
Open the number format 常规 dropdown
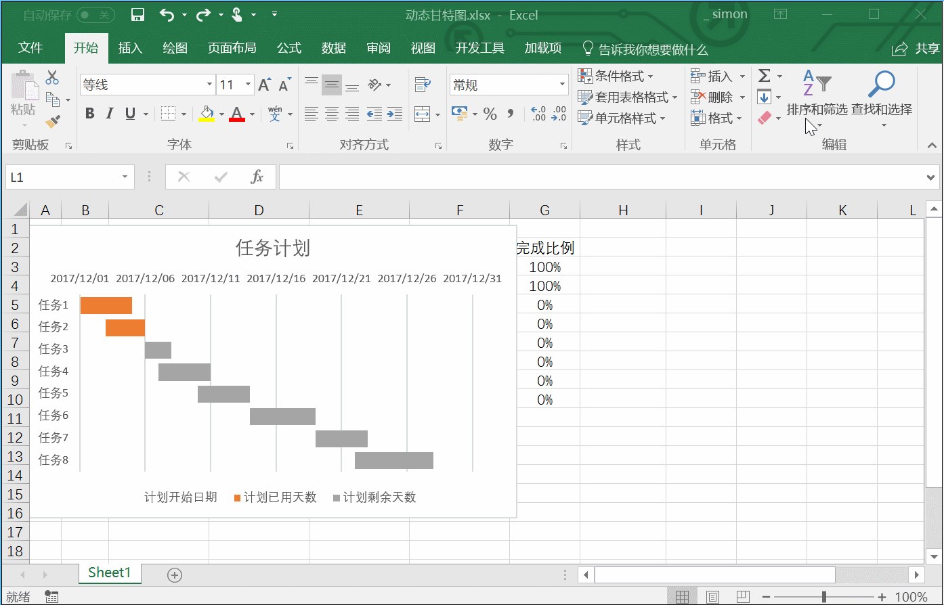click(562, 85)
